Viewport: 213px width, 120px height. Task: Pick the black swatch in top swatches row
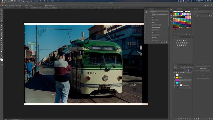[x=184, y=11]
